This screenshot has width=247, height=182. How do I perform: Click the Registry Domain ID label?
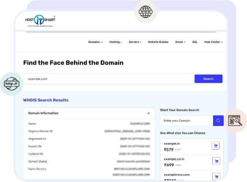pyautogui.click(x=40, y=131)
